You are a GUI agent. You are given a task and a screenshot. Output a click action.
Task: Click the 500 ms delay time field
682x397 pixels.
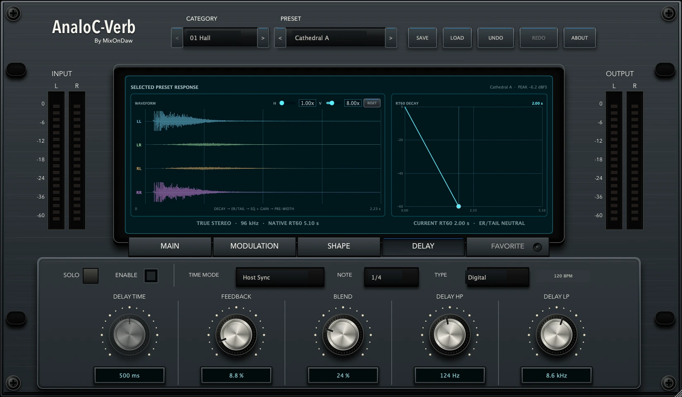(x=130, y=375)
